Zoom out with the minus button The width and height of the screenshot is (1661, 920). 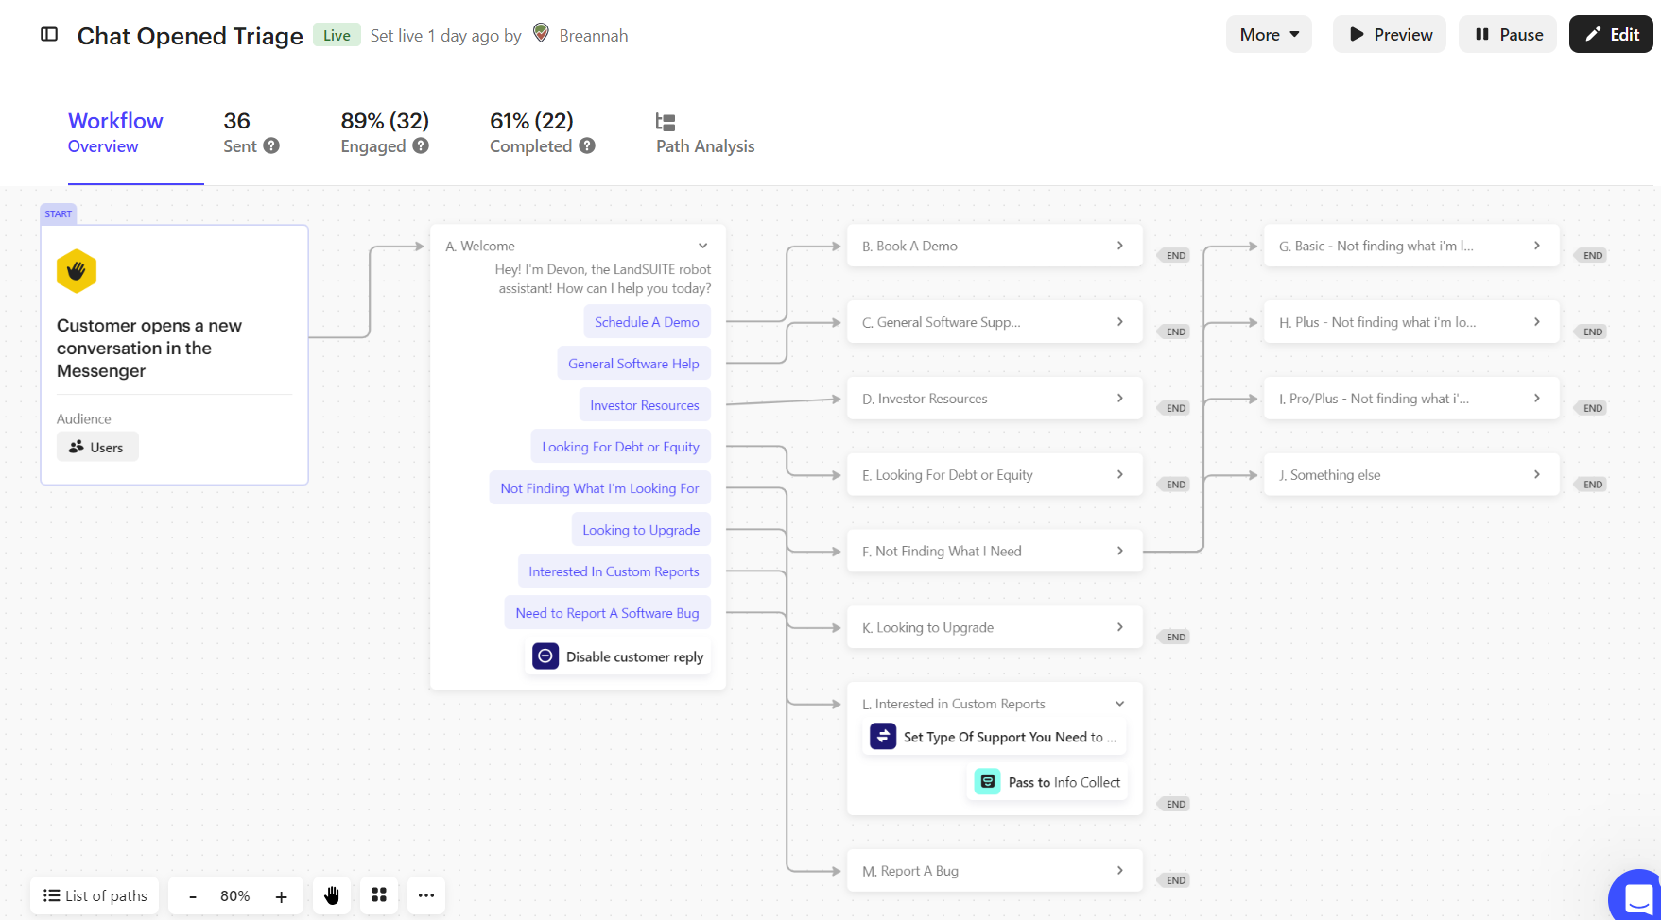193,896
